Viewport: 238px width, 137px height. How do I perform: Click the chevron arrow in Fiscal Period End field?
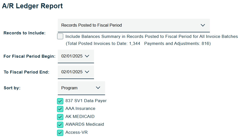(x=87, y=72)
